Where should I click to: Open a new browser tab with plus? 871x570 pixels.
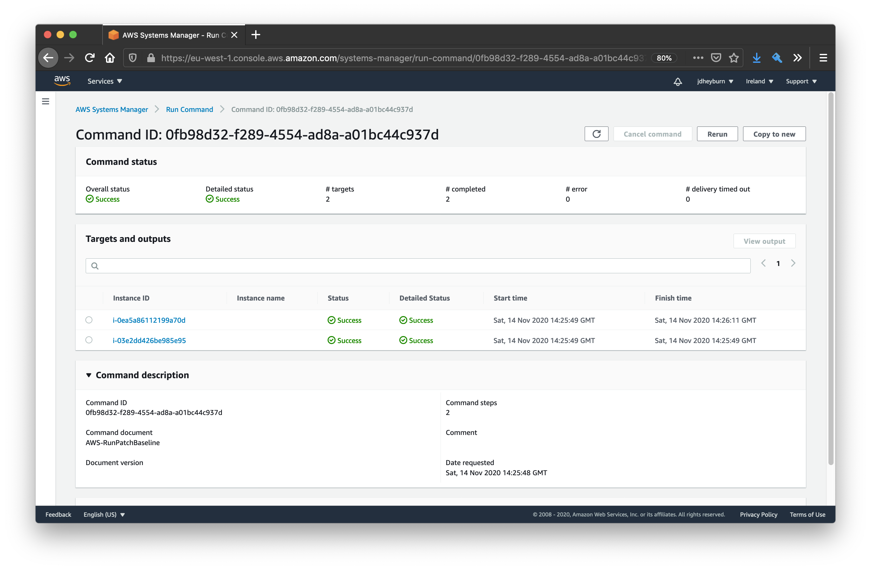256,35
